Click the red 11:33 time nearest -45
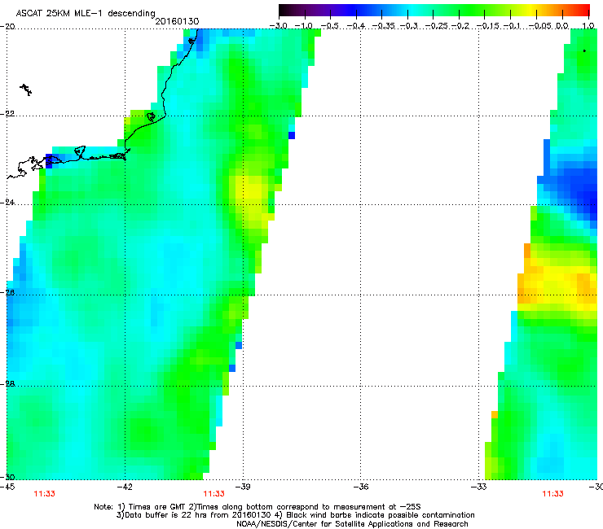The height and width of the screenshot is (529, 603). (44, 494)
